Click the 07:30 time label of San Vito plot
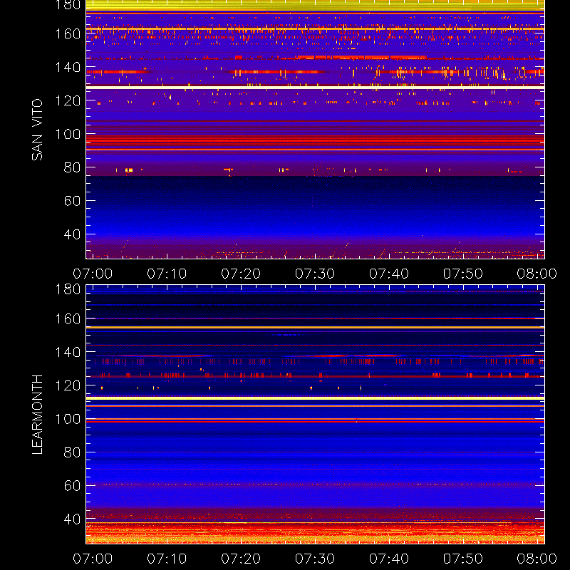570x570 pixels. point(315,274)
